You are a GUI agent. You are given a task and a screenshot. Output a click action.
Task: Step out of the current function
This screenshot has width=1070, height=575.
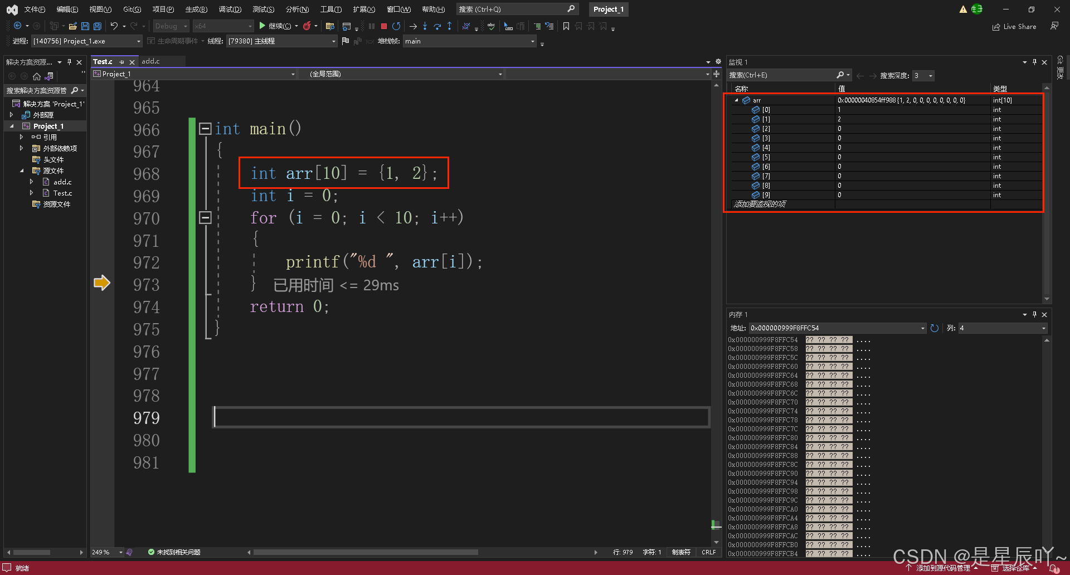click(449, 26)
